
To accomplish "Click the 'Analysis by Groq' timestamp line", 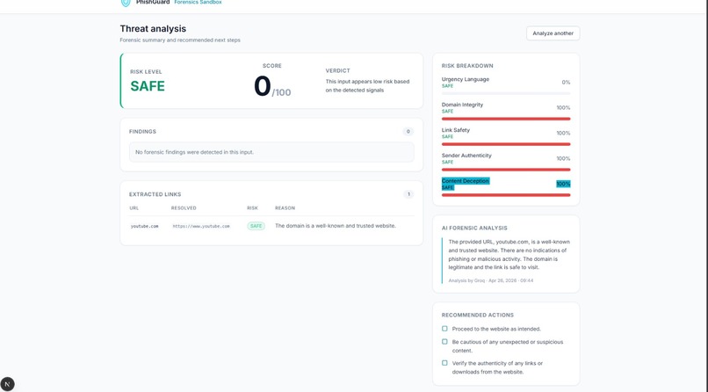I will point(491,280).
